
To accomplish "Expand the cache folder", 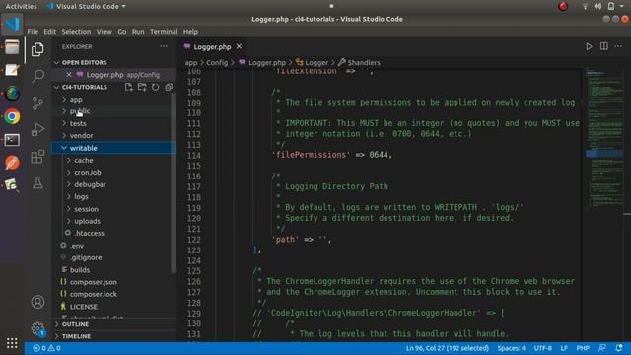I will tap(114, 160).
